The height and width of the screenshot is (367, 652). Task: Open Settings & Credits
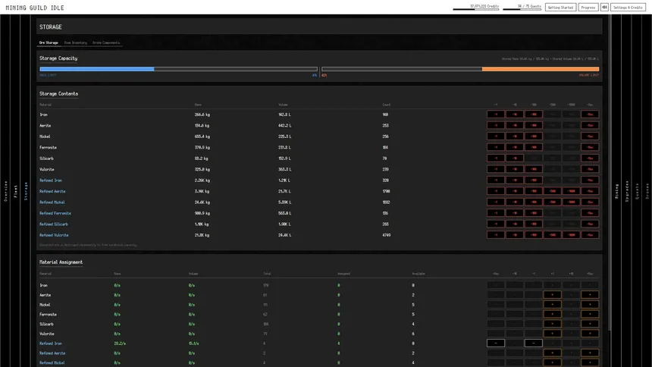pyautogui.click(x=628, y=7)
